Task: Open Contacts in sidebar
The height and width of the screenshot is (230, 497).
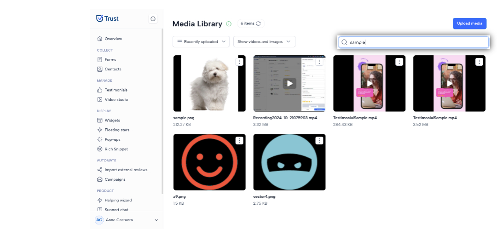Action: pos(113,69)
